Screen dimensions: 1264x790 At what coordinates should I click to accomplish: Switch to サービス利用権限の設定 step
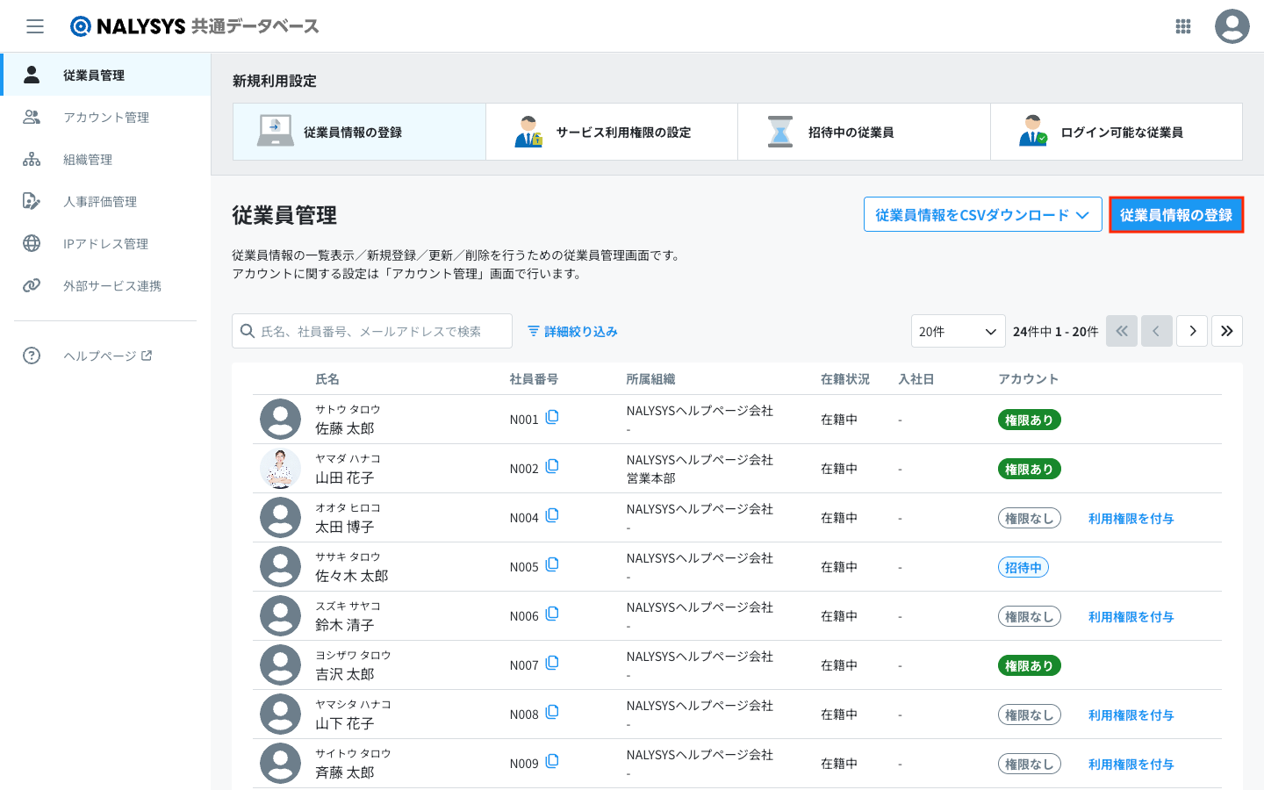[x=612, y=133]
